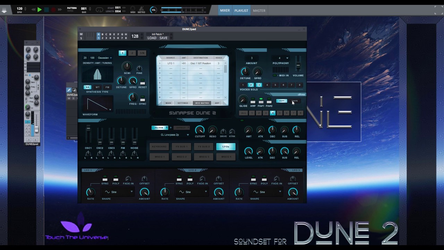Open the KEYBOARD page button
The width and height of the screenshot is (444, 250).
[x=159, y=147]
